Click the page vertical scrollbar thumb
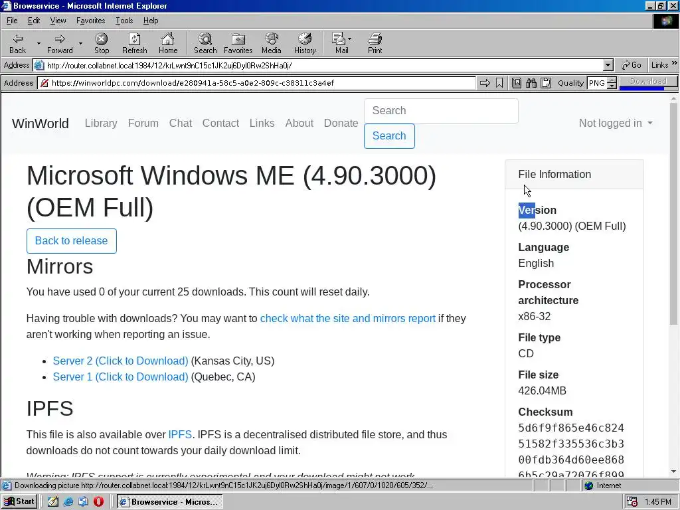The height and width of the screenshot is (510, 680). tap(673, 214)
